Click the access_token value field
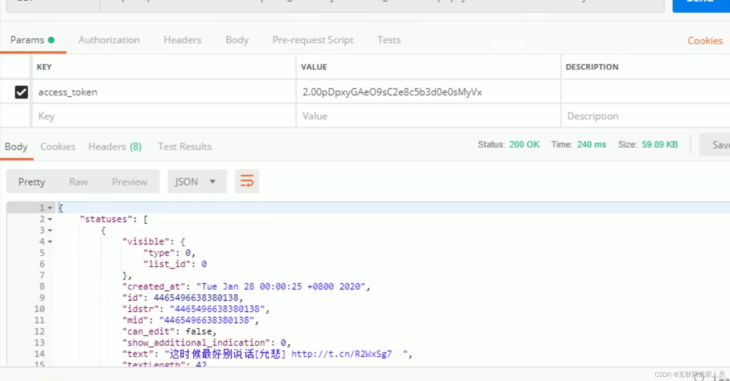The image size is (730, 381). pos(428,92)
